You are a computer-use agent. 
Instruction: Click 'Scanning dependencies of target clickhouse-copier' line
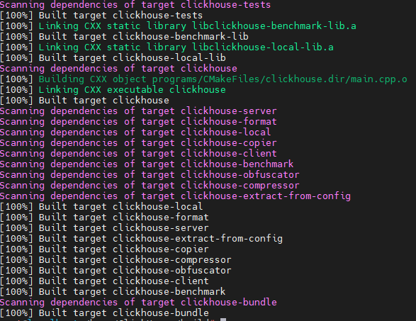[138, 143]
